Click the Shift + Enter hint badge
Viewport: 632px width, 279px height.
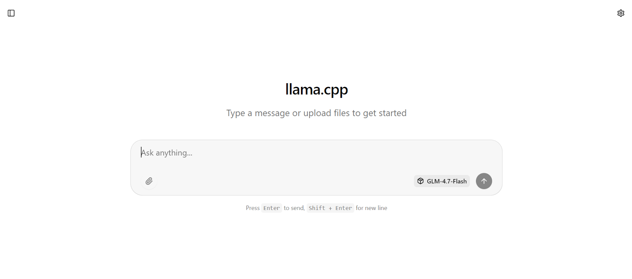coord(330,208)
